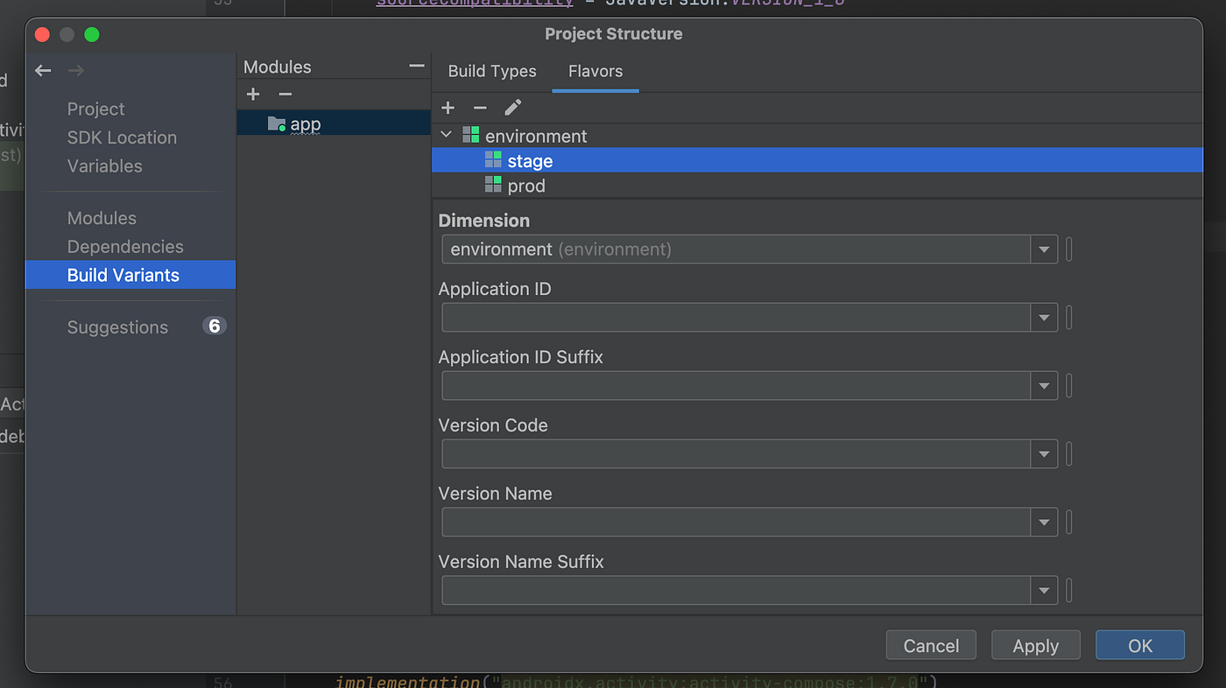Click the back navigation arrow

pyautogui.click(x=43, y=71)
